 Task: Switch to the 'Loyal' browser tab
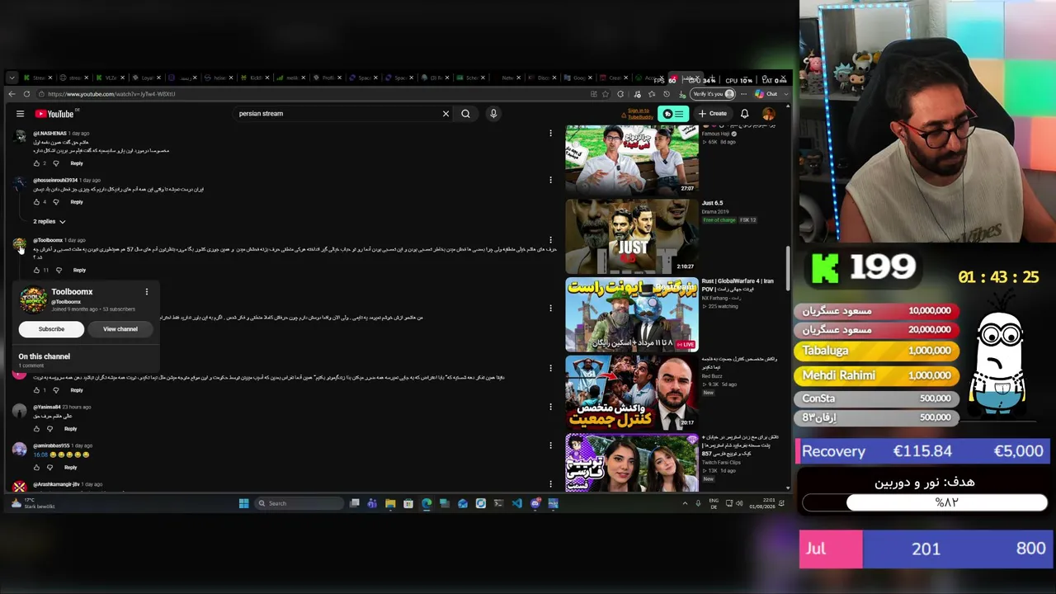coord(146,78)
